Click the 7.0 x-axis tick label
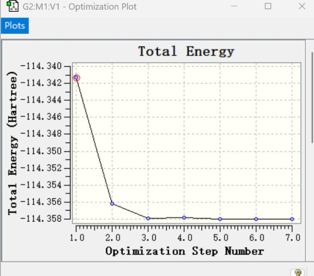 293,238
